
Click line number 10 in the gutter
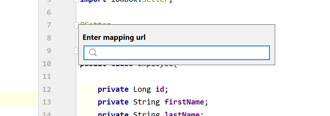click(47, 63)
